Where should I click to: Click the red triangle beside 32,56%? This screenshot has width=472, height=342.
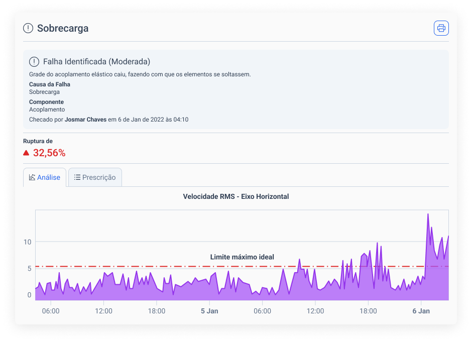(x=26, y=152)
